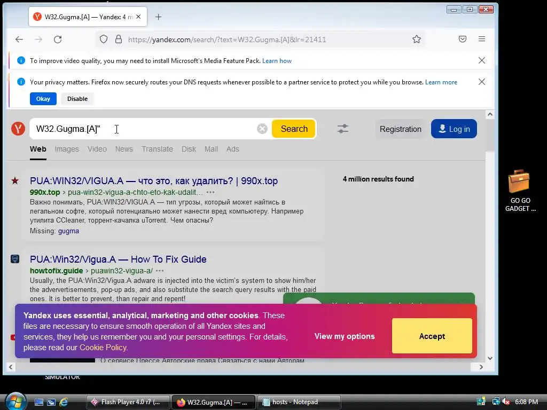Launch Internet Explorer from quick launch

coord(64,402)
